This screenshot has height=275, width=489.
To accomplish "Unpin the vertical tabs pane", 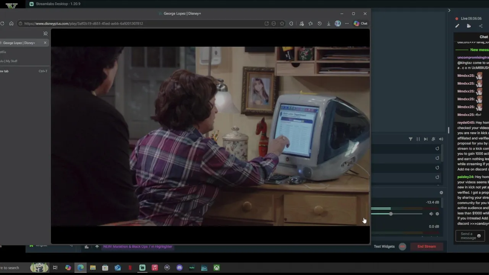I will pos(45,34).
